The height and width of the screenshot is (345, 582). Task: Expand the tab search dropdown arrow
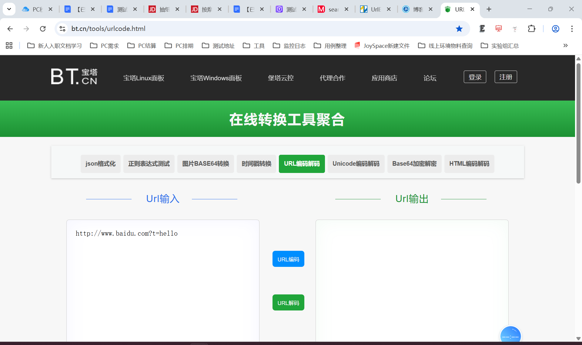[x=9, y=9]
